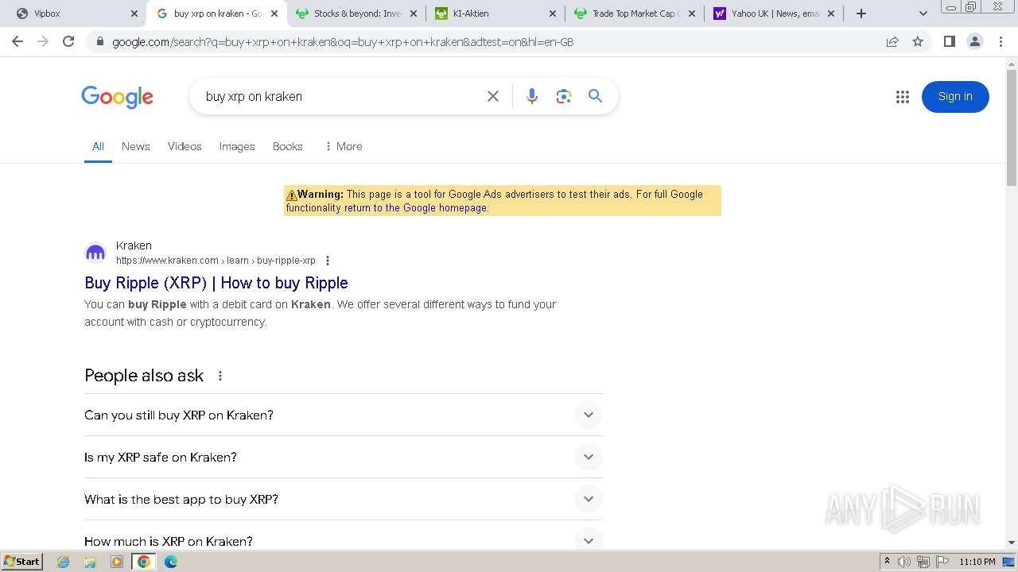Open People also ask options menu
This screenshot has height=572, width=1018.
tap(220, 376)
